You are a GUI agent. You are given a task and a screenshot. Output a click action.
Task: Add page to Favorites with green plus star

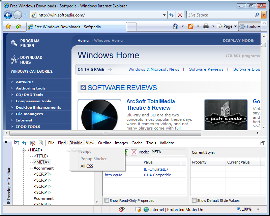[x=18, y=27]
